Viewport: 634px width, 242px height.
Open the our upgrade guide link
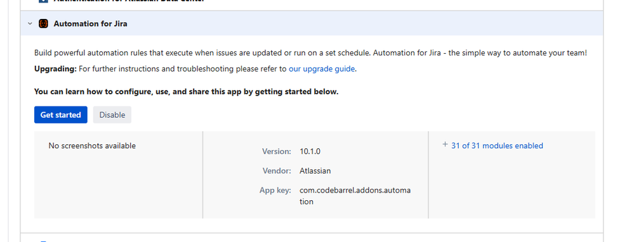pyautogui.click(x=322, y=69)
